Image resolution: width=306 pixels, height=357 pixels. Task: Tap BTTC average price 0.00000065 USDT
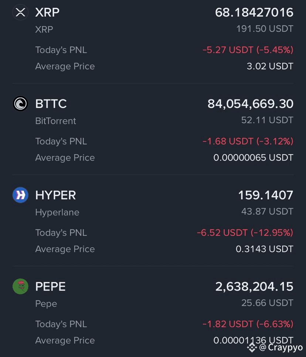(x=254, y=157)
